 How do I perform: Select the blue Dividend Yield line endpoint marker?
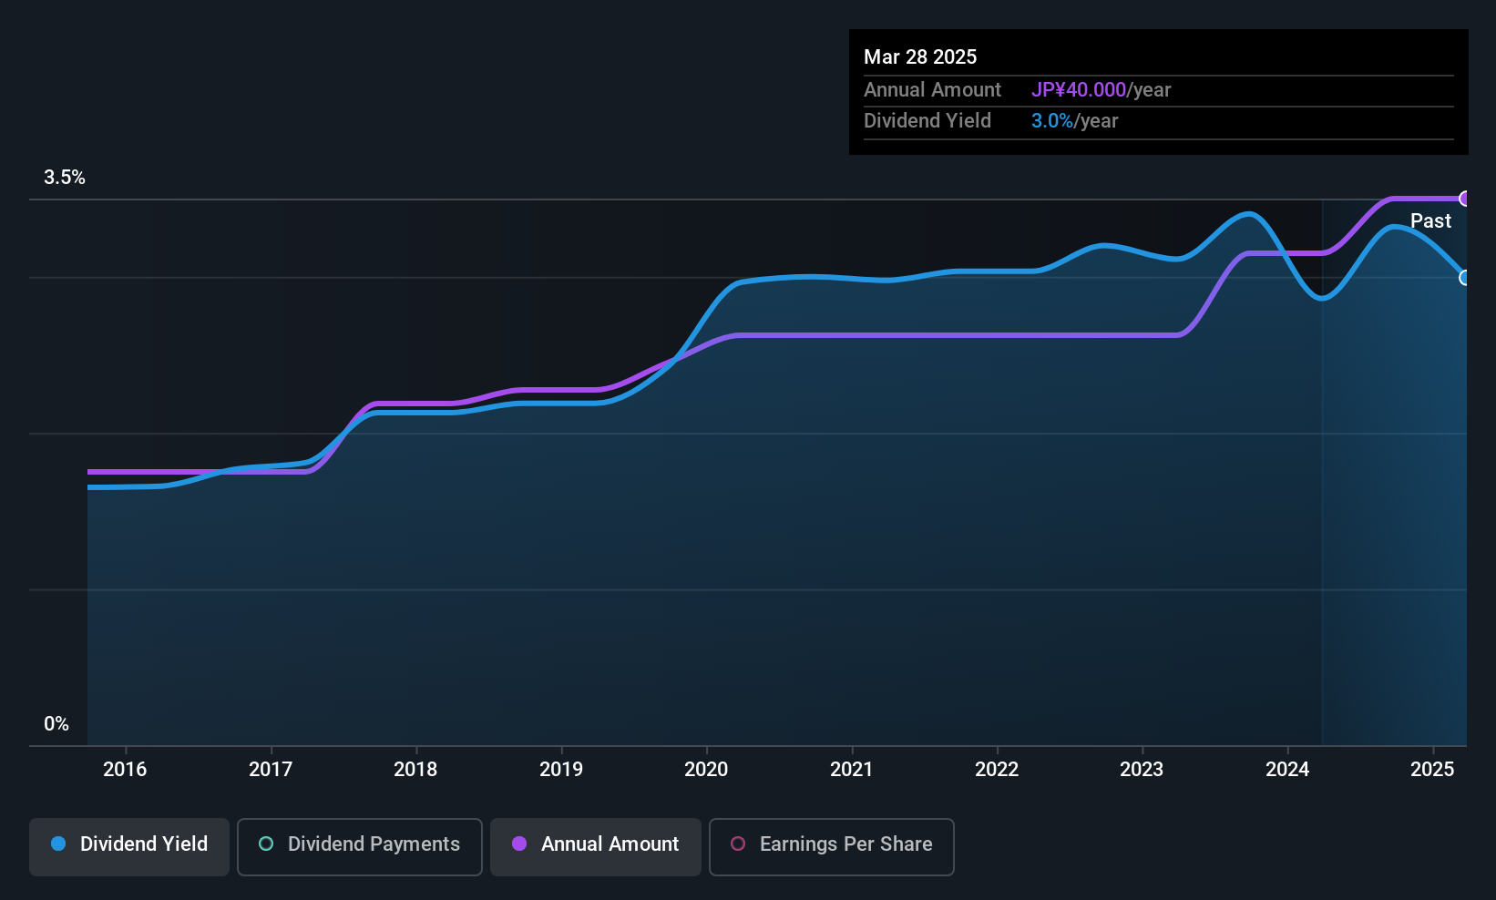[1465, 278]
